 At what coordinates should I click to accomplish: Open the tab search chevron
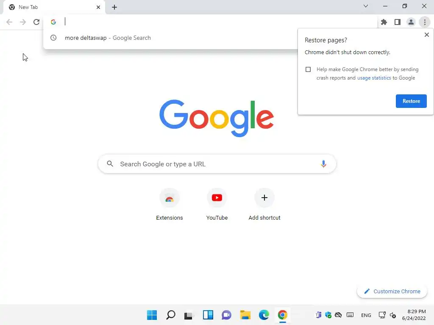(x=366, y=6)
